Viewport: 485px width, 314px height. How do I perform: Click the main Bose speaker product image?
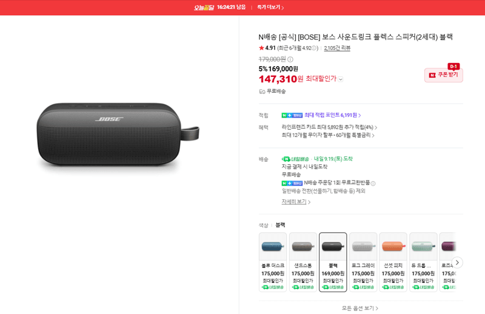coord(118,135)
